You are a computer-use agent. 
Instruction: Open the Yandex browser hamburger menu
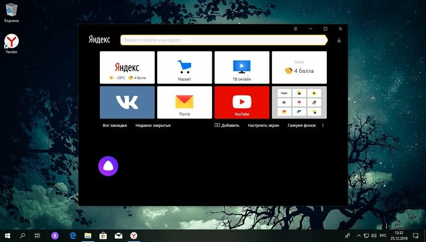[x=296, y=29]
